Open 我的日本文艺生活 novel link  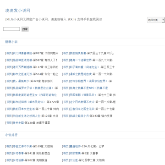coord(23,109)
